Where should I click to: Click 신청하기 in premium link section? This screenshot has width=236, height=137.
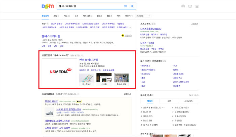127,94
